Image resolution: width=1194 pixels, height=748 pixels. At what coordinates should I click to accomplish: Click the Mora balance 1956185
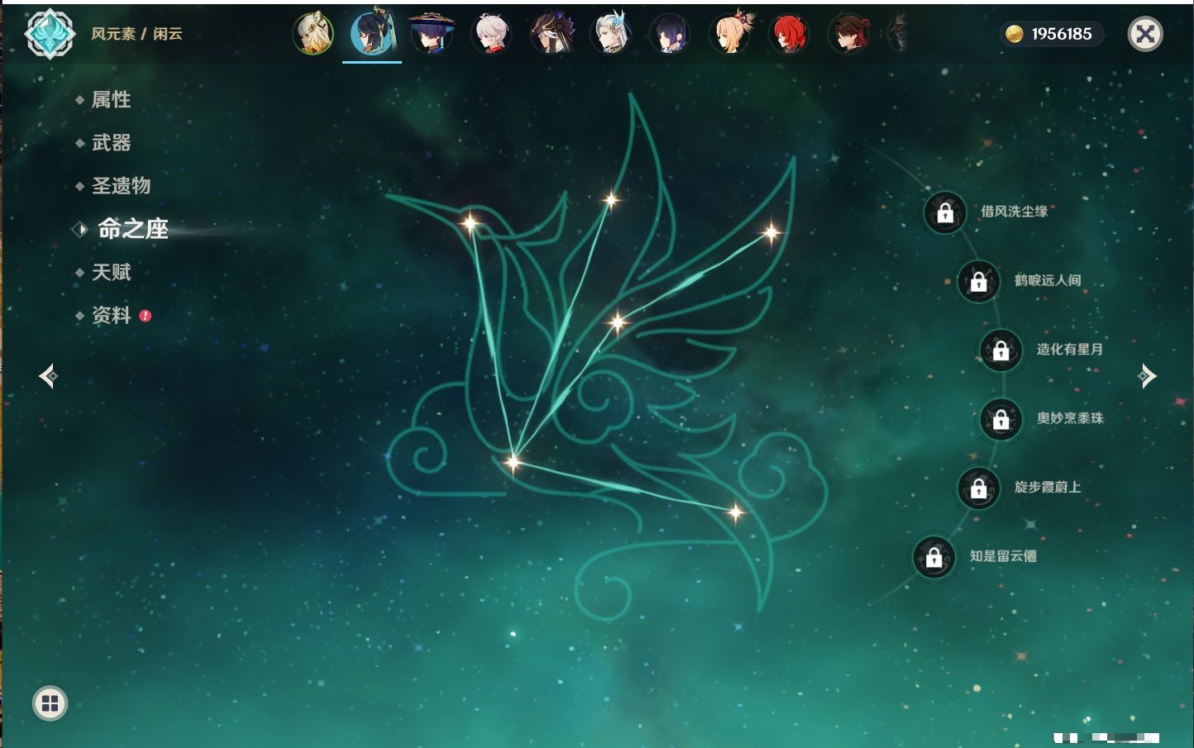(x=1062, y=34)
